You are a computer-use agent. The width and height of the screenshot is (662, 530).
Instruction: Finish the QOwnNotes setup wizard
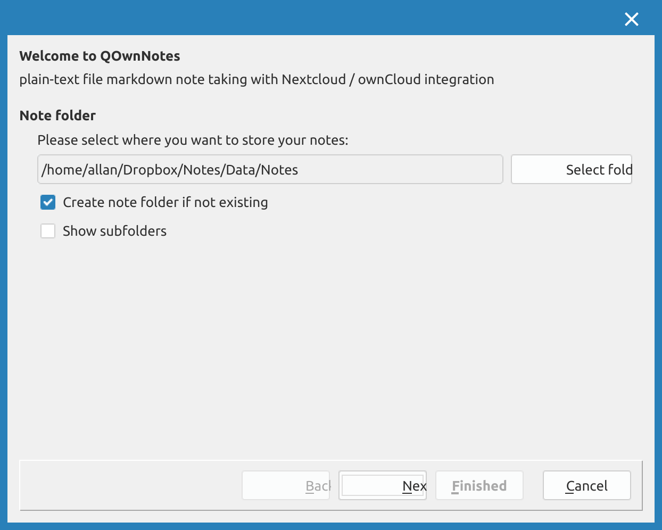click(479, 485)
